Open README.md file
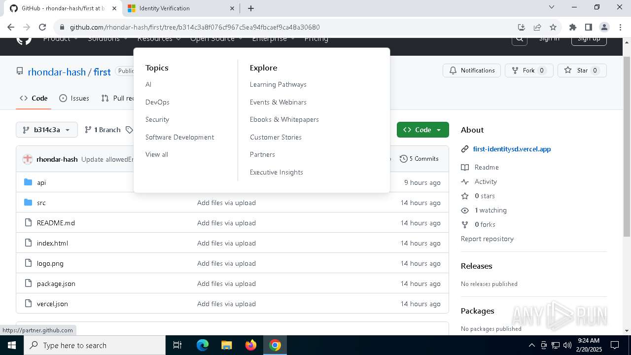This screenshot has width=631, height=355. click(56, 223)
